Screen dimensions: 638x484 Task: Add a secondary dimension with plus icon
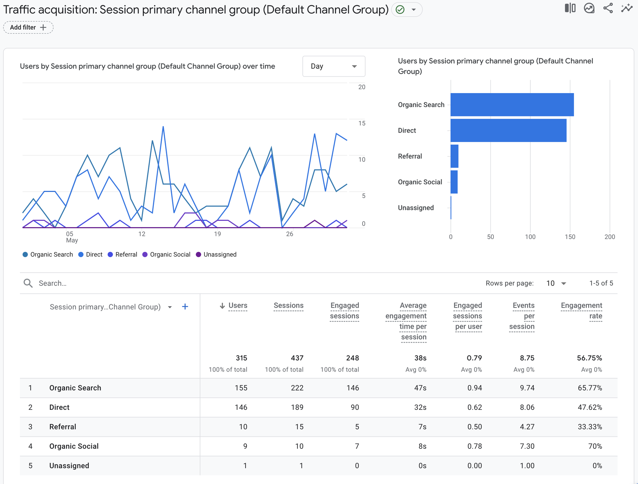pyautogui.click(x=185, y=307)
